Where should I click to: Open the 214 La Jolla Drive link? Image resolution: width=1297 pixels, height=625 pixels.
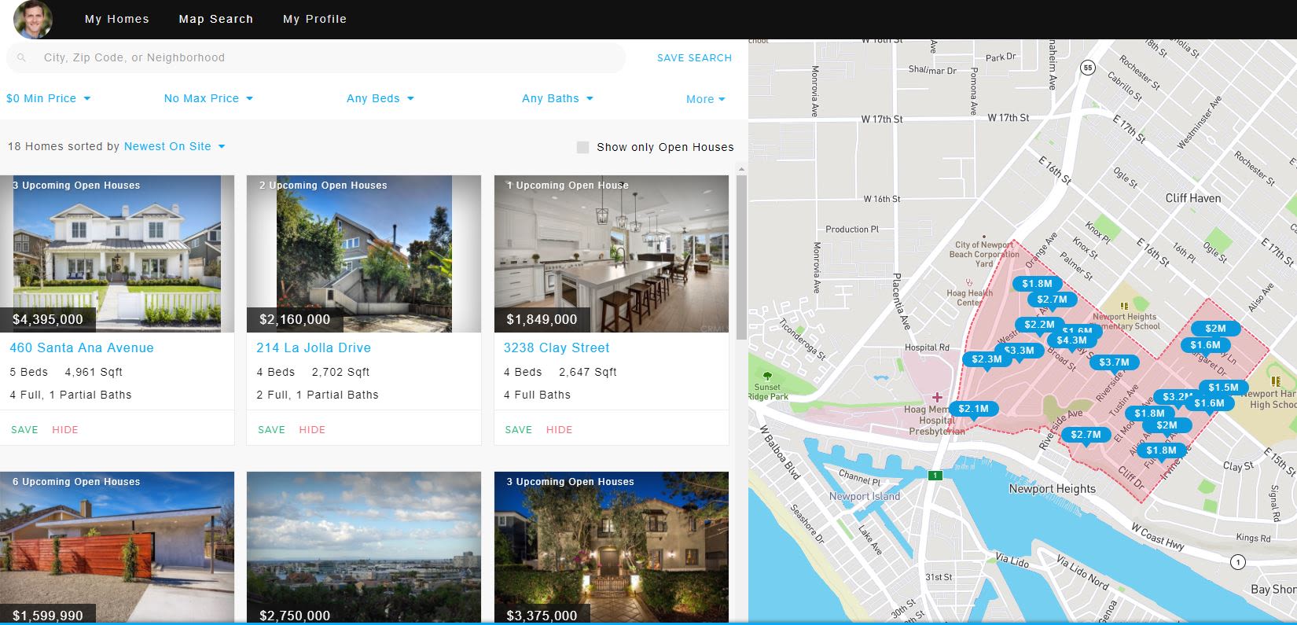[314, 347]
